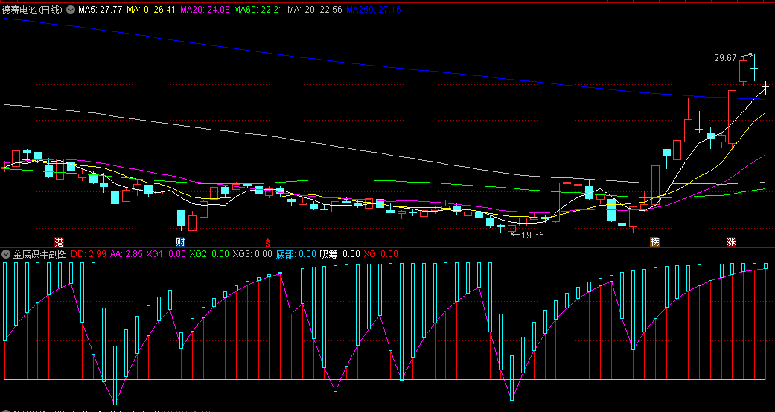
Task: Click the 29.67 high price label
Action: [726, 58]
